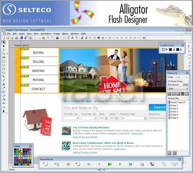Click the text color 'A' icon in Current Colors

(181, 50)
